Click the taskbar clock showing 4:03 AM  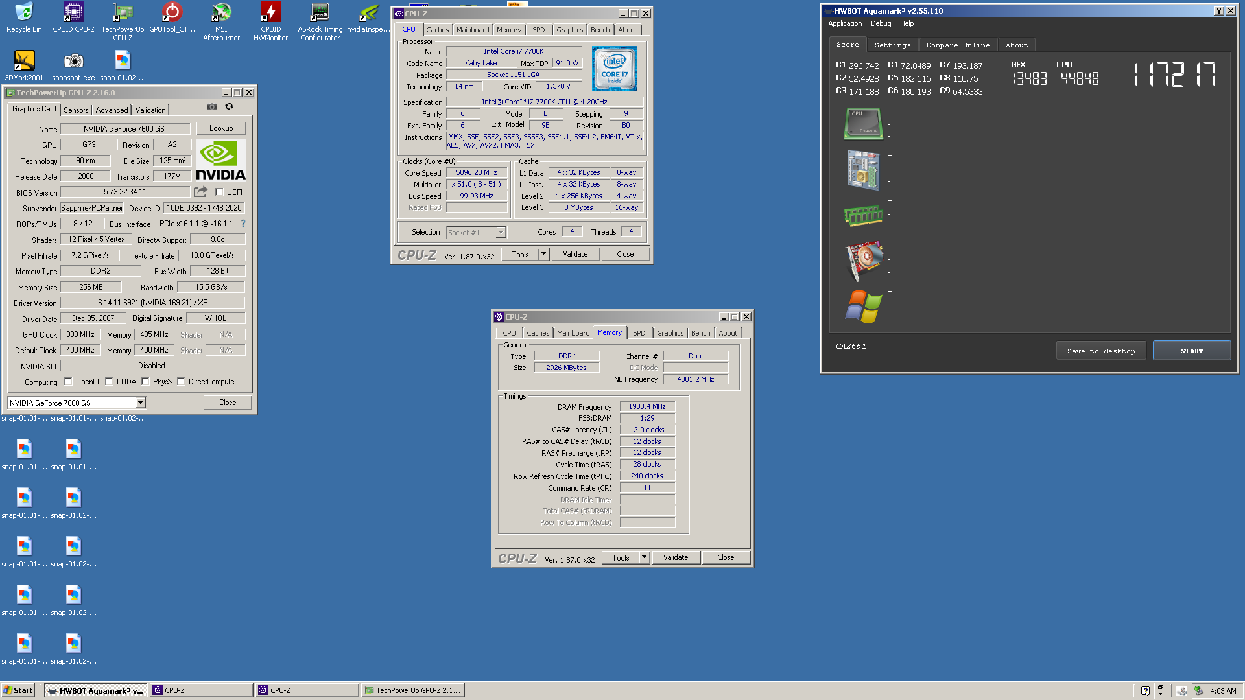click(x=1223, y=691)
